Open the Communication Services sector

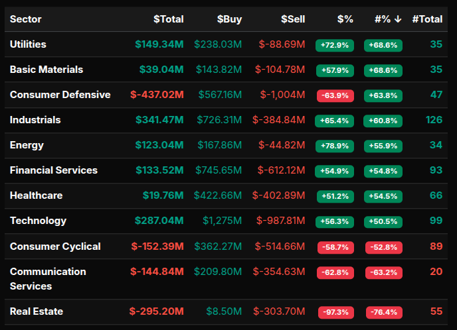(48, 279)
